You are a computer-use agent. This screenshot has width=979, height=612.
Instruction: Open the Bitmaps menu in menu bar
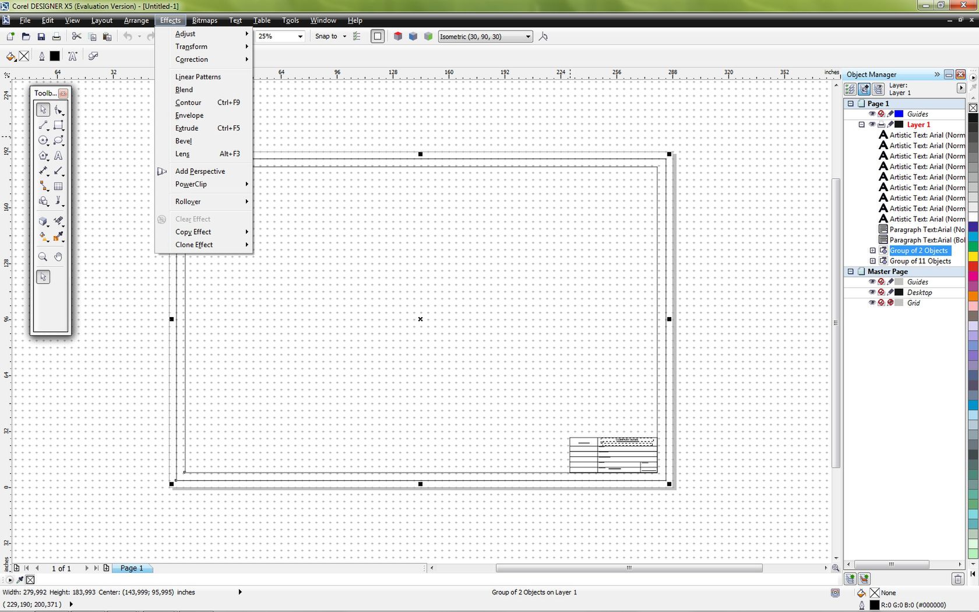[x=205, y=20]
